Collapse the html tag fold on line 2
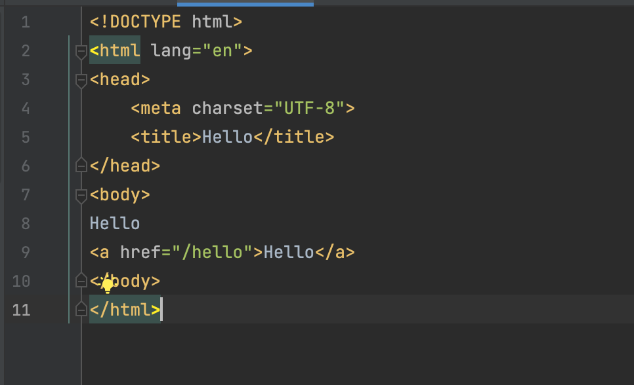This screenshot has height=385, width=634. tap(81, 52)
